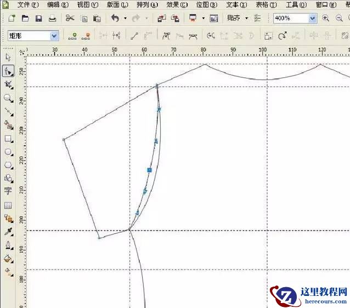The image size is (350, 308).
Task: Select the Ellipse tool
Action: click(8, 152)
